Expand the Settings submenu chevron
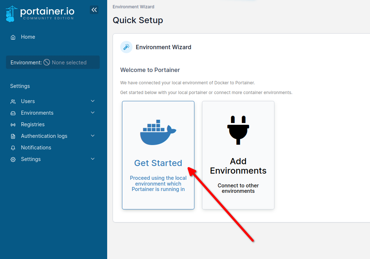370x259 pixels. click(93, 158)
